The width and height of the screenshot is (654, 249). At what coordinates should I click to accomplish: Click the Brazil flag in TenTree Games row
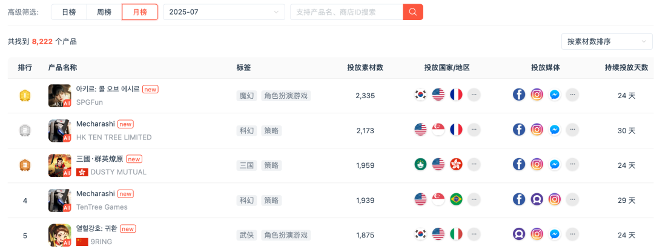pyautogui.click(x=456, y=199)
